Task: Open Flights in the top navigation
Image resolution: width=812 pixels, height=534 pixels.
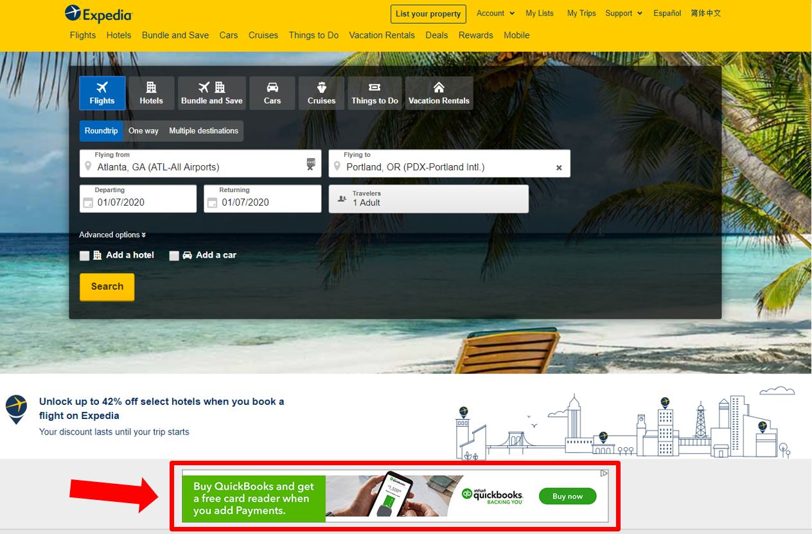Action: 83,35
